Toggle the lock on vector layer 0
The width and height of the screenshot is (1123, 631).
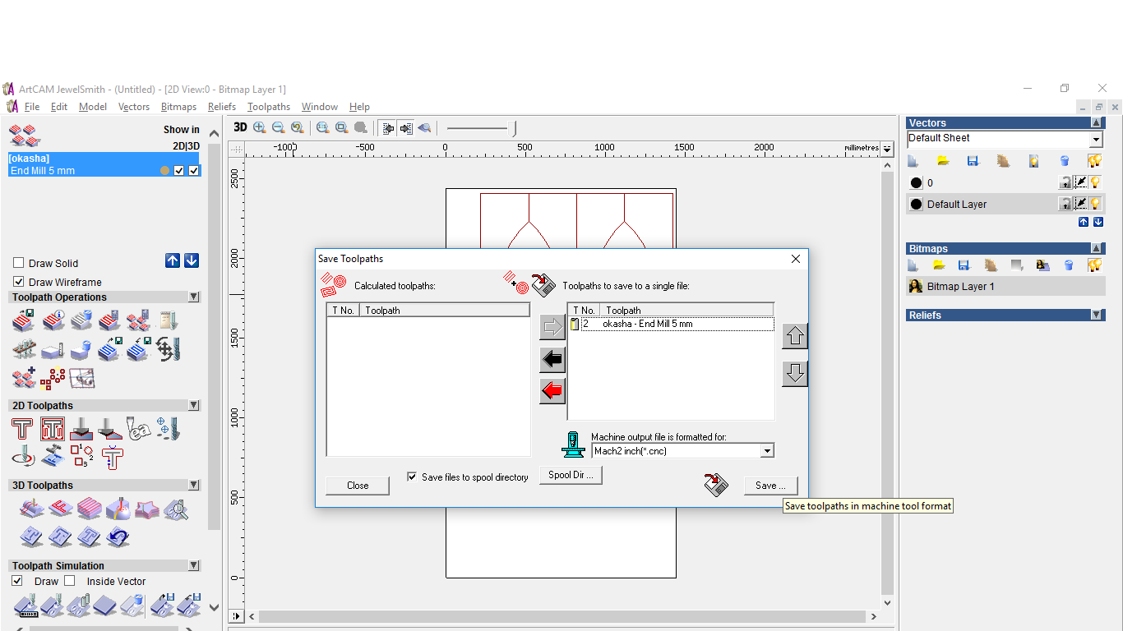point(1065,182)
